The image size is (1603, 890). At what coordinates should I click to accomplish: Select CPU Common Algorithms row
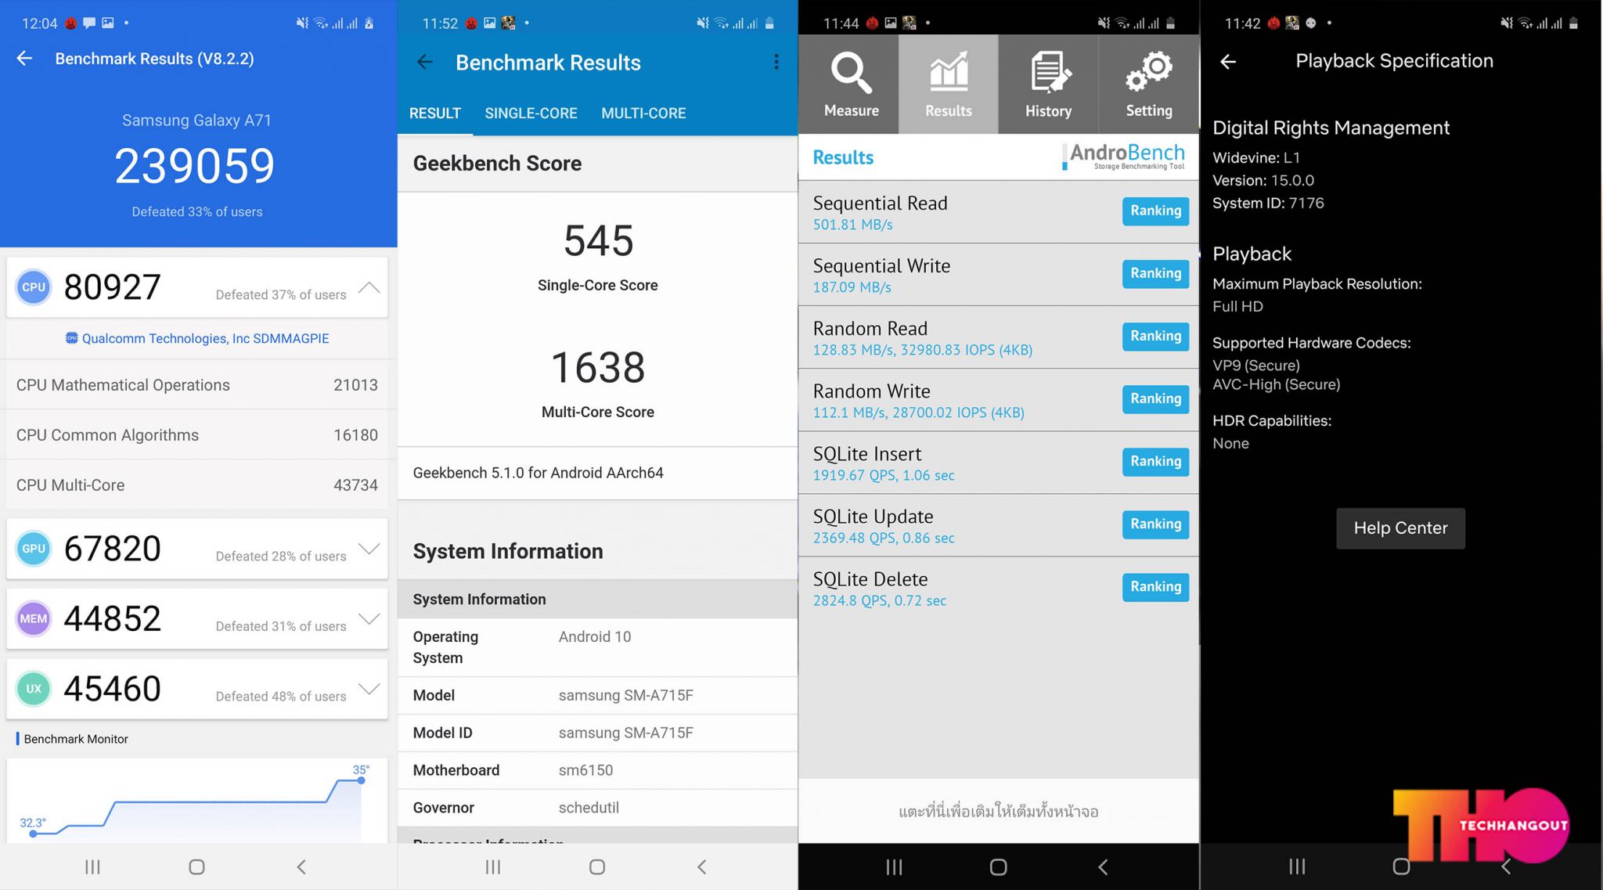[196, 435]
